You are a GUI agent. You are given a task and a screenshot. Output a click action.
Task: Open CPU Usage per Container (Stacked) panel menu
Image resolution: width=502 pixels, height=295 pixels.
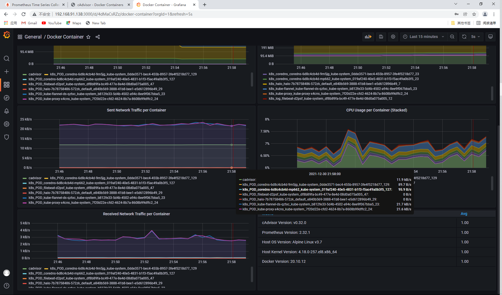pyautogui.click(x=376, y=110)
